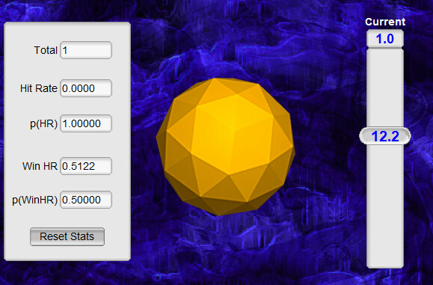Screen dimensions: 433x285
Task: Select the Hit Rate value box
Action: tap(86, 88)
